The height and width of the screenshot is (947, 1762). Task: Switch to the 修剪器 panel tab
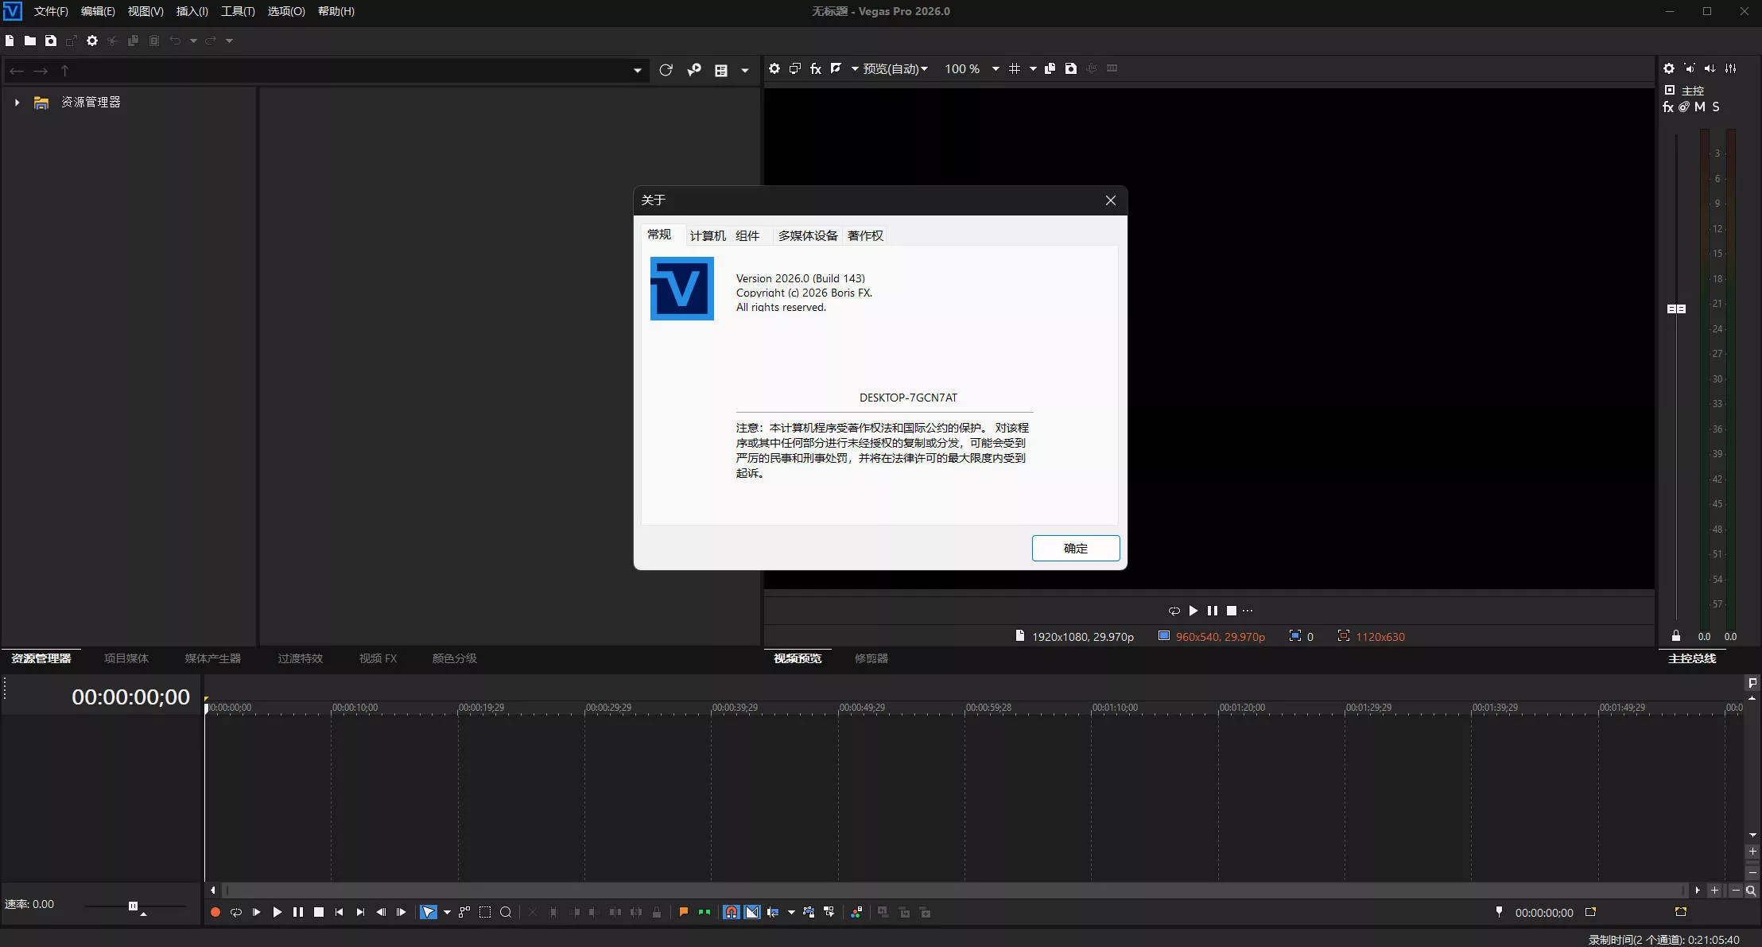coord(871,658)
